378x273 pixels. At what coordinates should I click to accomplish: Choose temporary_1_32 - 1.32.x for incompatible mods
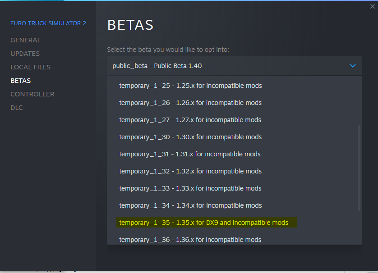[x=235, y=171]
